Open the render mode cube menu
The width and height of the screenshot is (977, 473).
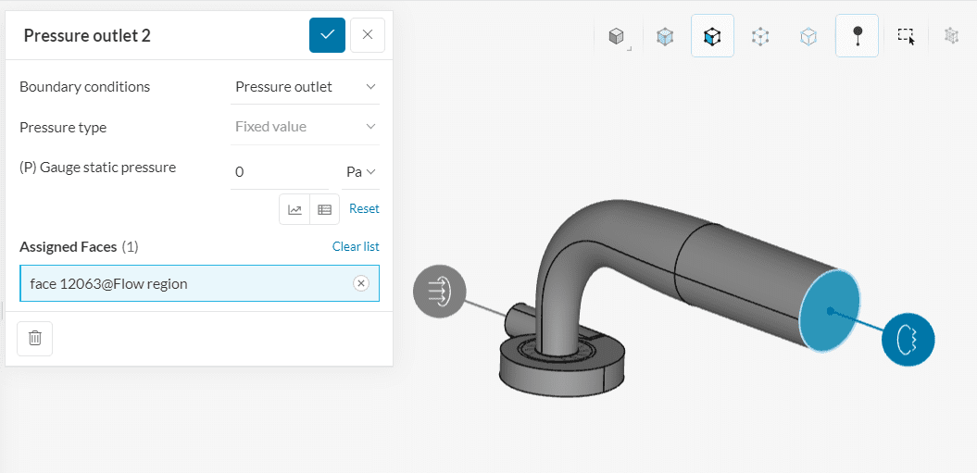coord(617,36)
